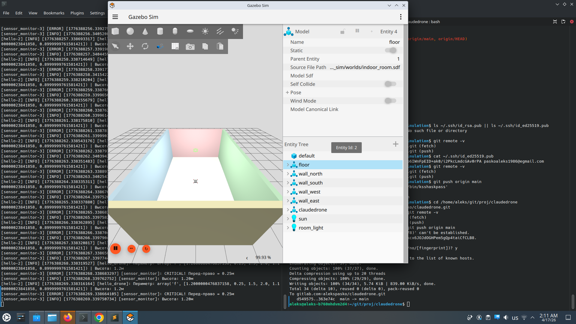
Task: Insert an ellipsoid shape
Action: pyautogui.click(x=190, y=31)
